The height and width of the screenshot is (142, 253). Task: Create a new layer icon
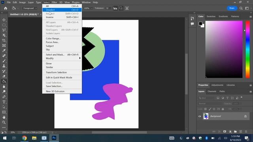[x=241, y=131]
